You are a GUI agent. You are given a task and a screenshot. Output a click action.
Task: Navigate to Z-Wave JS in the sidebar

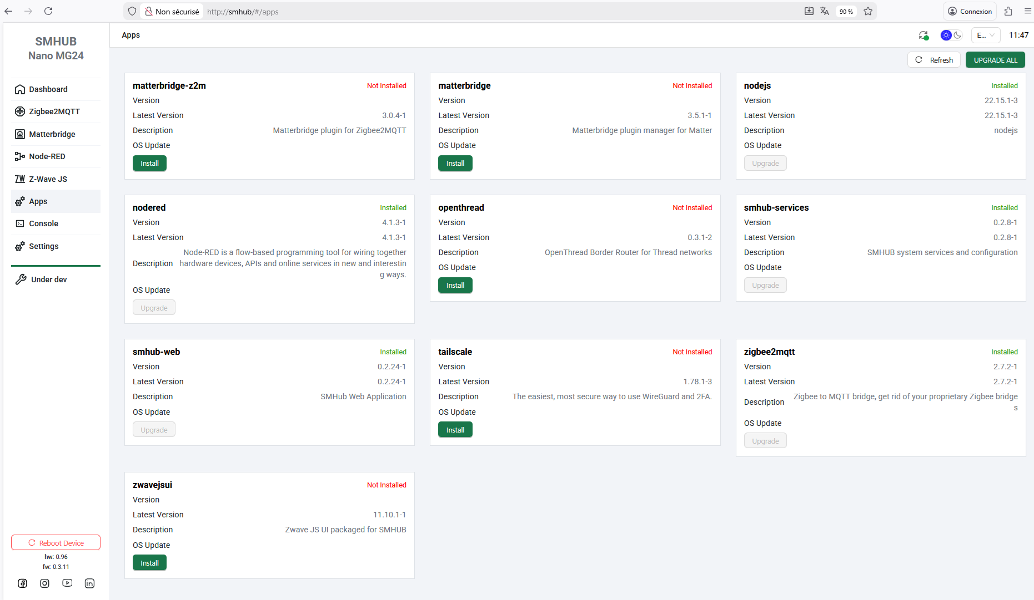pos(56,179)
